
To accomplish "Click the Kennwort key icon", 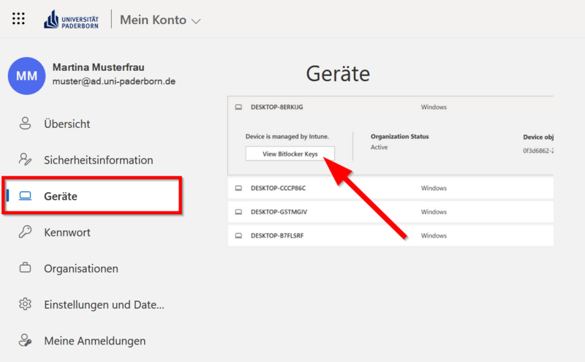I will coord(26,232).
